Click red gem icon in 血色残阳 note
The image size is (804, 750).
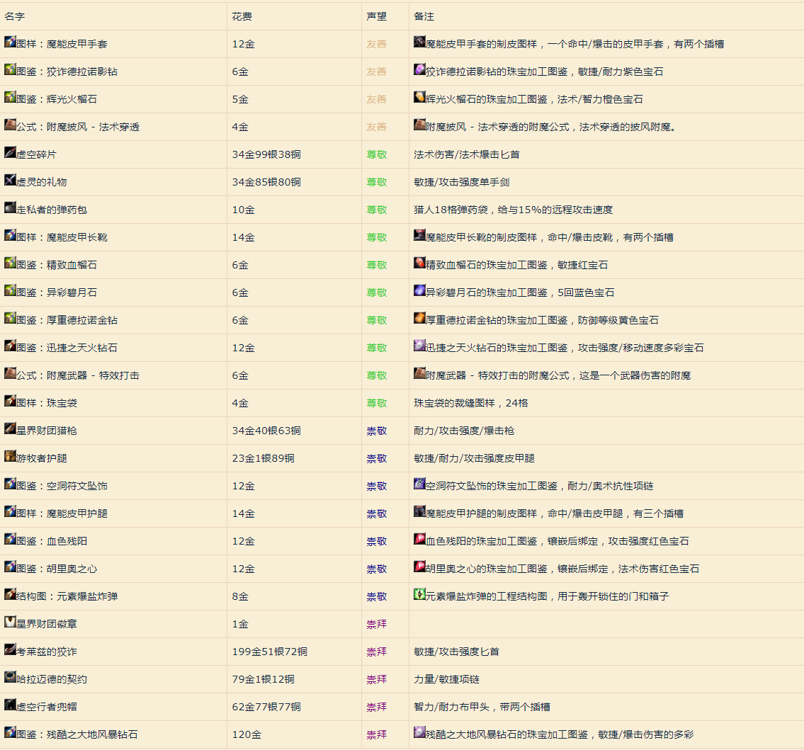click(419, 540)
